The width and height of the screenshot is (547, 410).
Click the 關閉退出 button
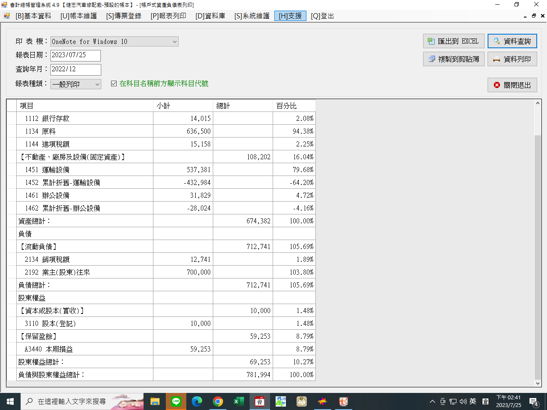coord(512,85)
